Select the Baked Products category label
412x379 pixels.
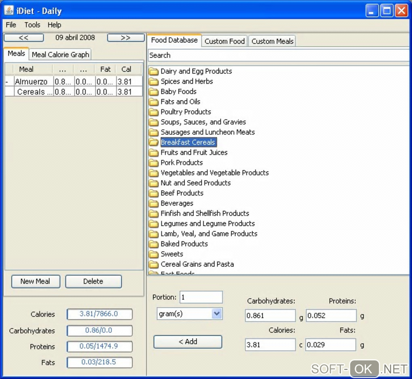[184, 244]
